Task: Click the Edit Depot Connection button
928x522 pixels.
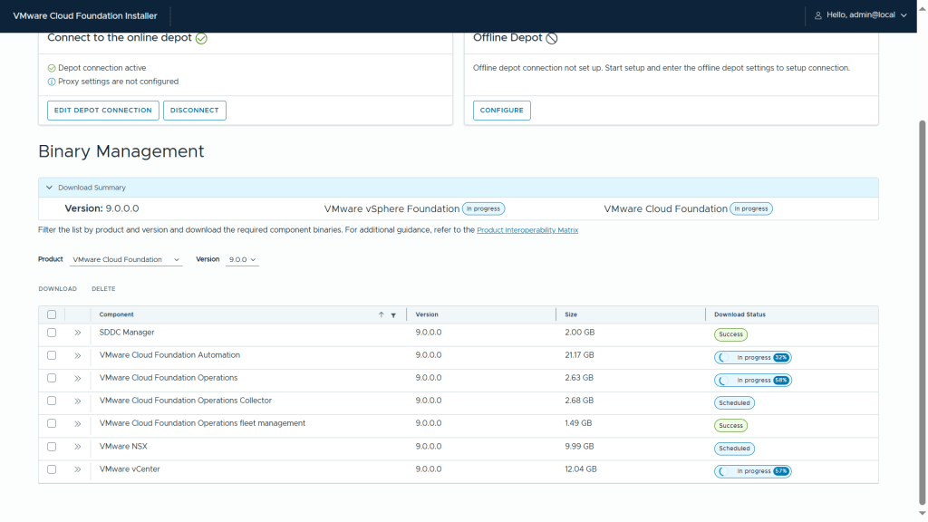Action: [x=102, y=111]
